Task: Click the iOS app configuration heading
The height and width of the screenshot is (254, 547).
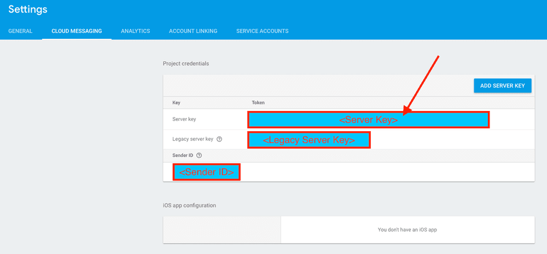Action: tap(189, 205)
